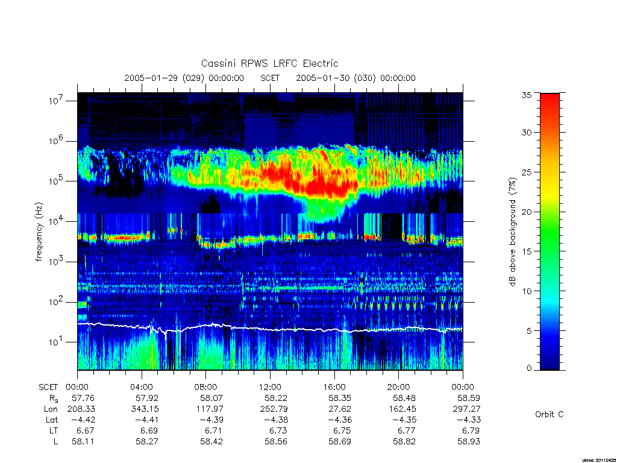
Task: Click the 10^6 frequency tick label
Action: click(x=57, y=140)
